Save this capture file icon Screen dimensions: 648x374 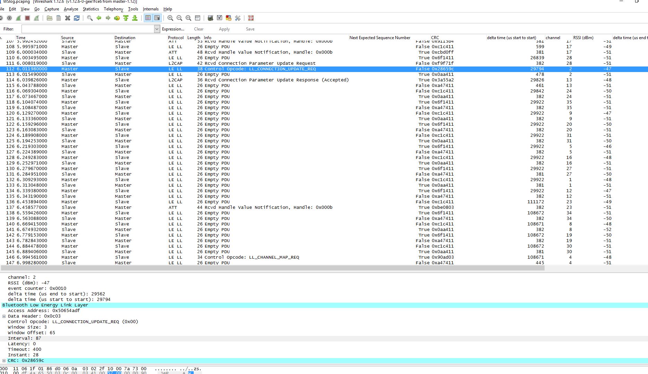59,18
